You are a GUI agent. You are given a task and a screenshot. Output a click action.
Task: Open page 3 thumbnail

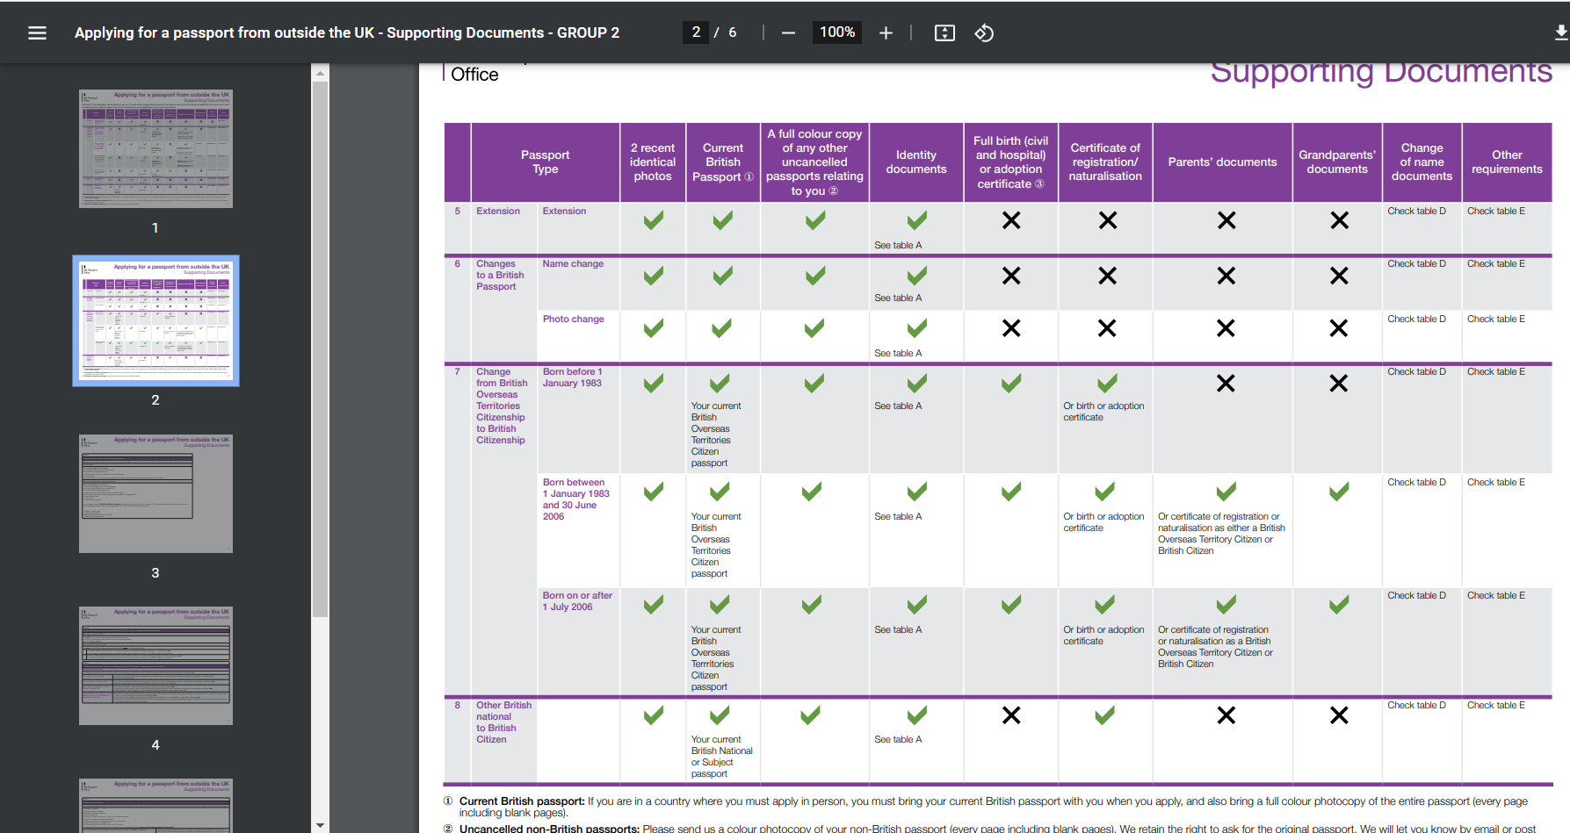(x=156, y=493)
